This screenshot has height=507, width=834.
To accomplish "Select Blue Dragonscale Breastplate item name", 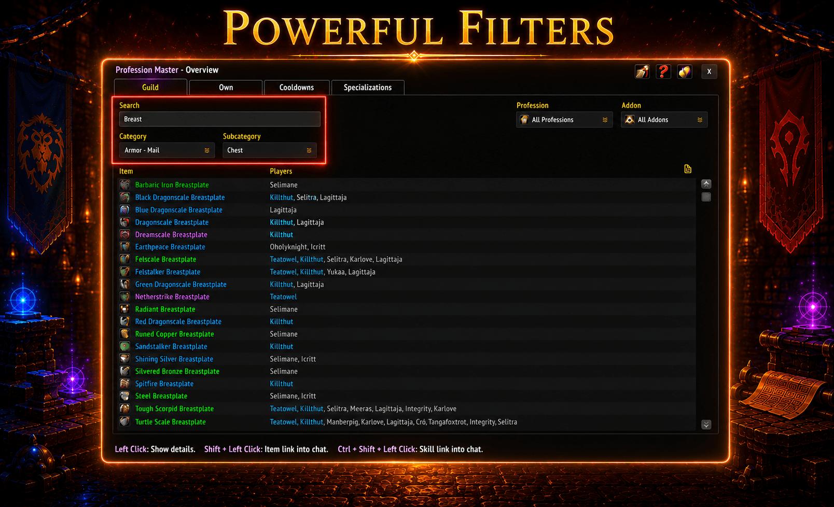I will click(178, 209).
